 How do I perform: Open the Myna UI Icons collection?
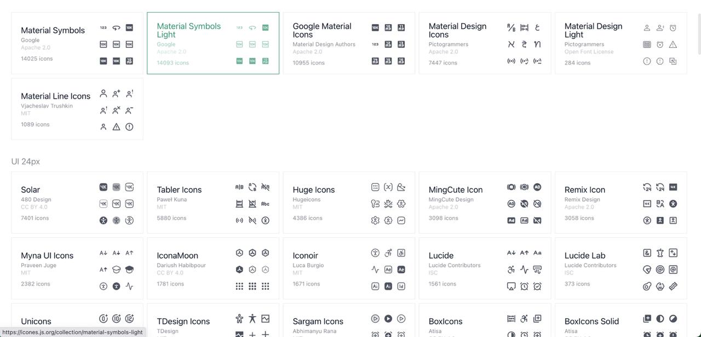pyautogui.click(x=77, y=269)
